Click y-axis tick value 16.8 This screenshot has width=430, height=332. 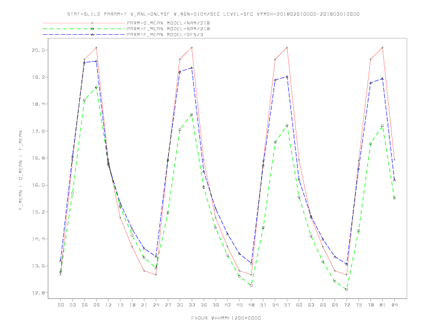(x=37, y=158)
